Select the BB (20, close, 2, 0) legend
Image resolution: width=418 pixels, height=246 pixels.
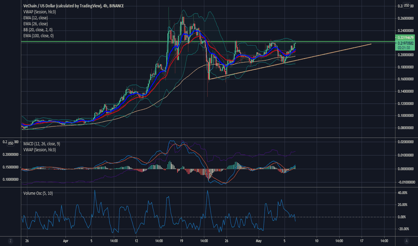coord(38,30)
